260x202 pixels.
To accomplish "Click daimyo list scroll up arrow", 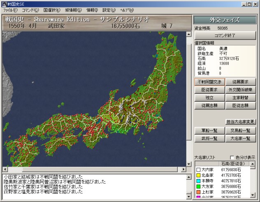I will 253,164.
